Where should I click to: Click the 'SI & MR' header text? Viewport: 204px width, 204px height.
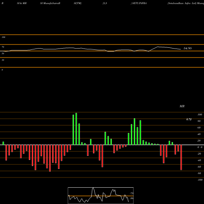coord(22,3)
